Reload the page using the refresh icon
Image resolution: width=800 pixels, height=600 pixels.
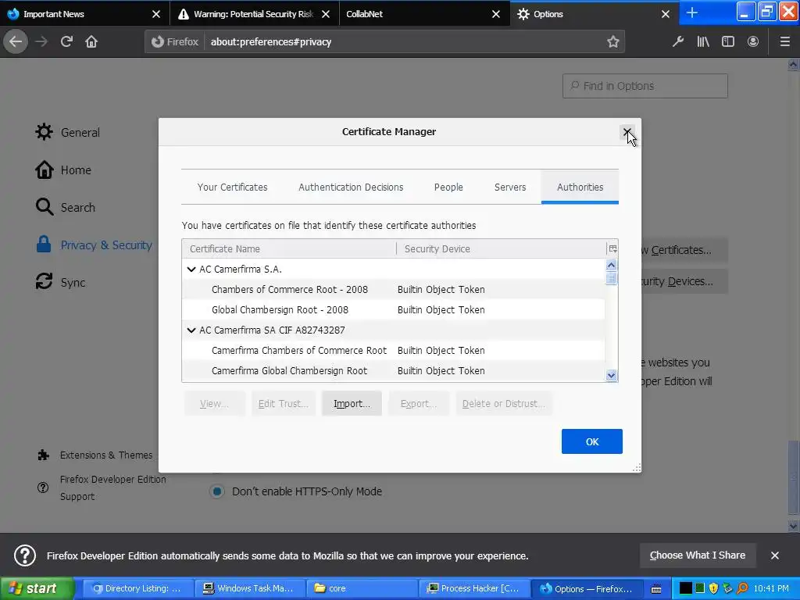tap(66, 41)
